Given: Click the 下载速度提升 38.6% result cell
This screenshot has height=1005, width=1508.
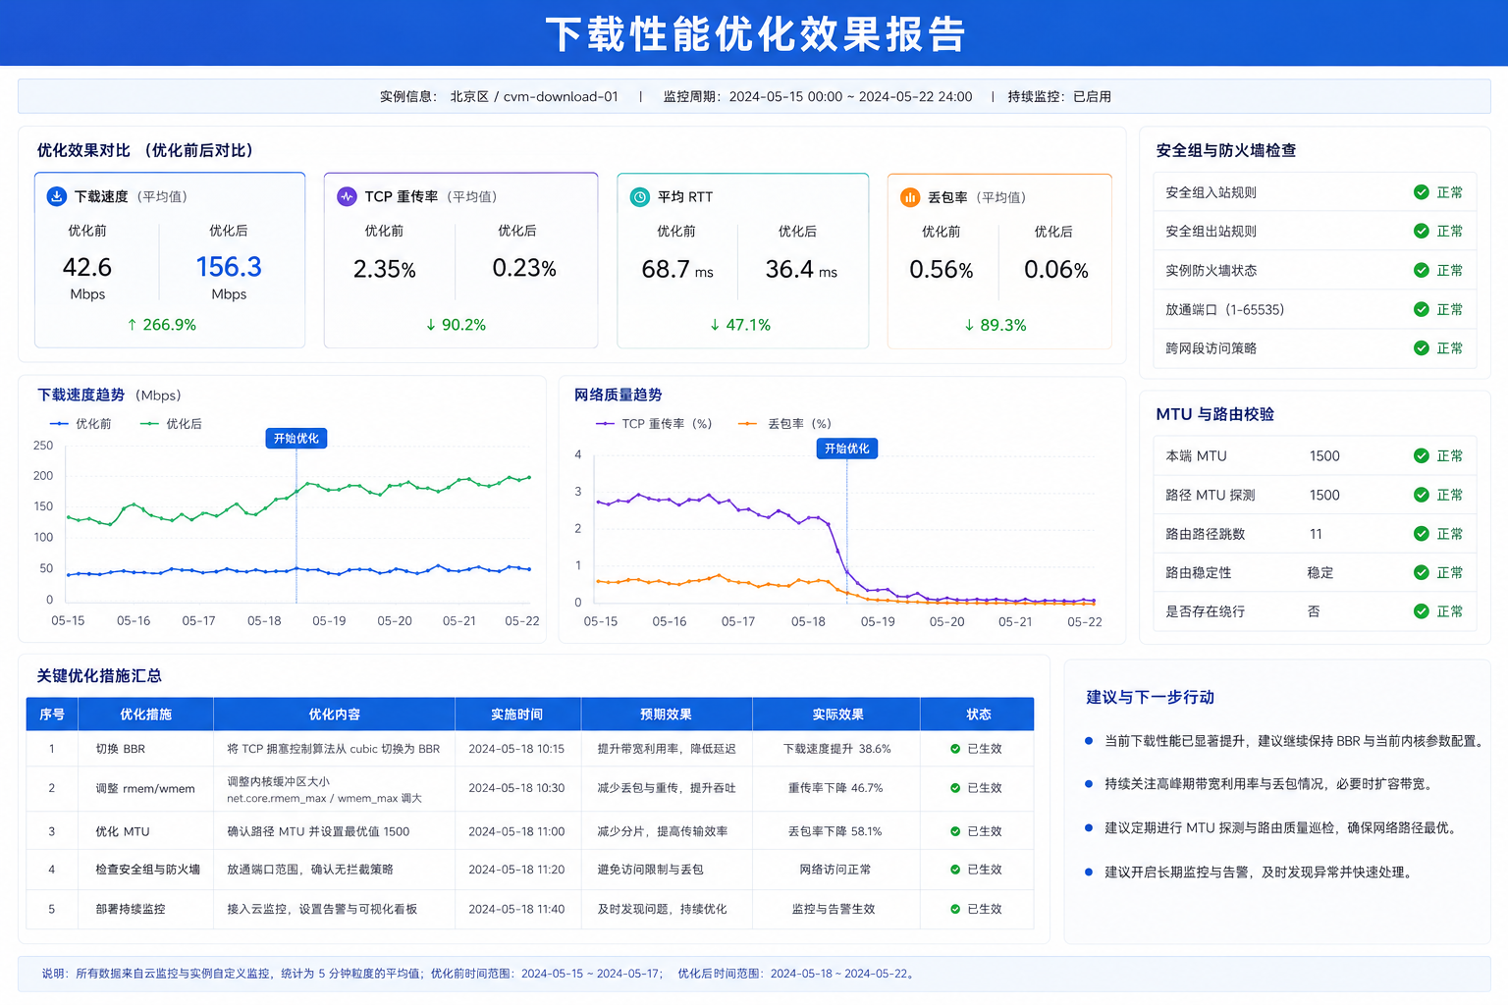Looking at the screenshot, I should (x=836, y=749).
